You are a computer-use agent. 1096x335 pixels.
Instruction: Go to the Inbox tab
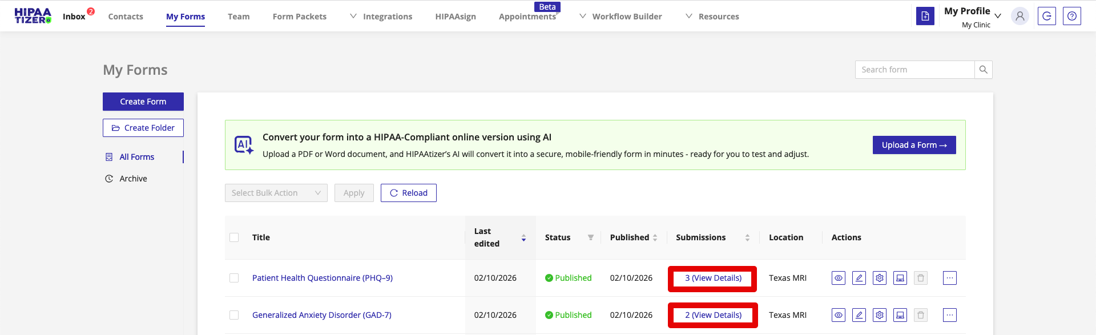coord(74,17)
